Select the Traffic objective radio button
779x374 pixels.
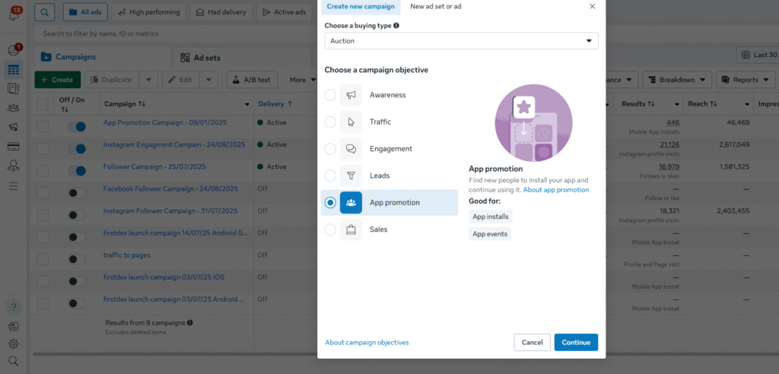330,122
